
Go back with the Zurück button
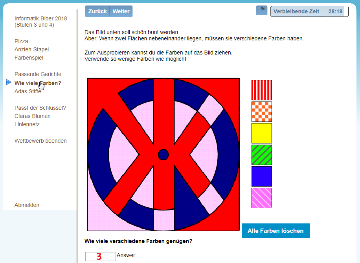click(97, 11)
